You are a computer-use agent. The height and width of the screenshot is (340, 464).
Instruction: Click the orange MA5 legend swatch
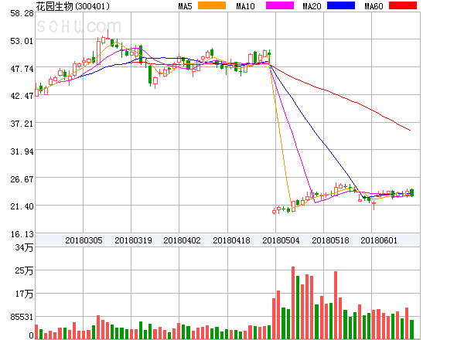point(212,5)
